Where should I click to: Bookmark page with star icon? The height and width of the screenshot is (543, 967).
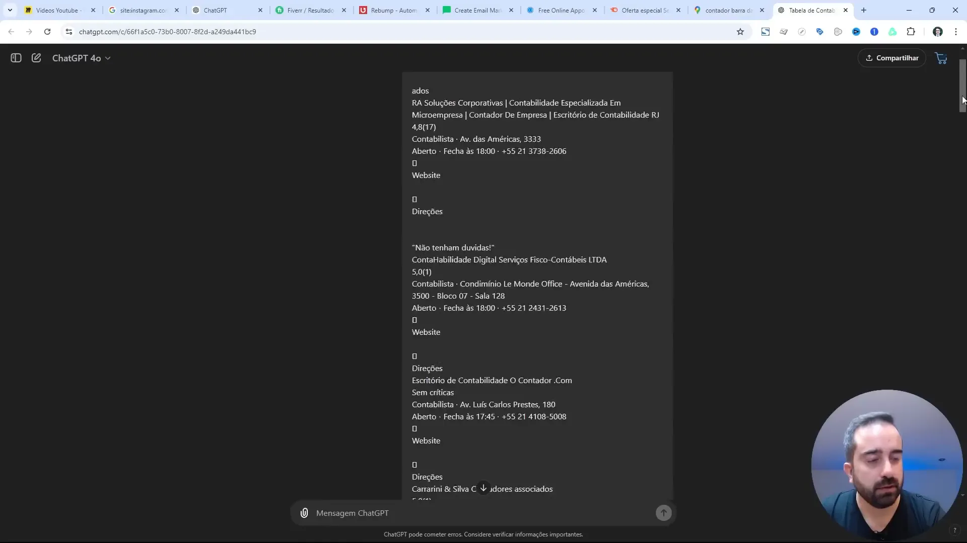[x=740, y=32]
